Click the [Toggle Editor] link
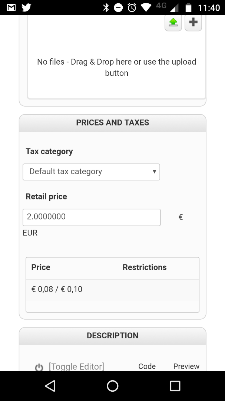 tap(76, 367)
